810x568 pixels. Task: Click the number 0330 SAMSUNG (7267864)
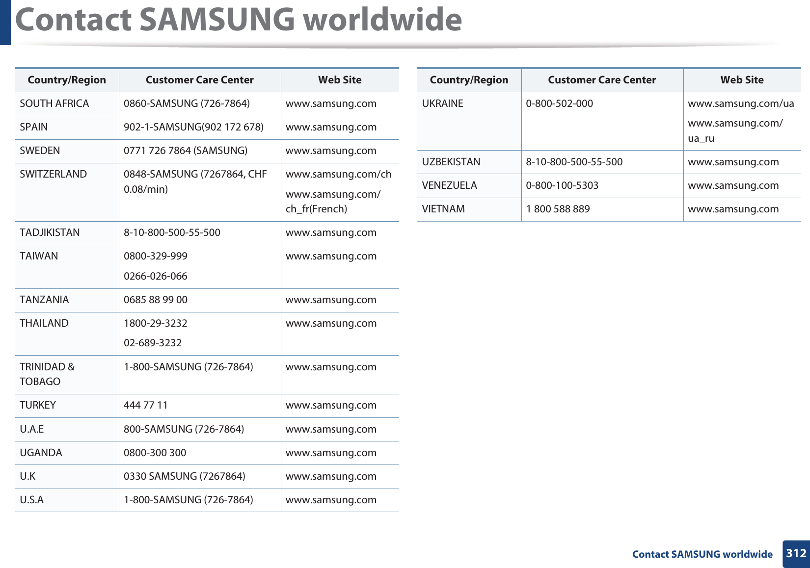(x=185, y=476)
